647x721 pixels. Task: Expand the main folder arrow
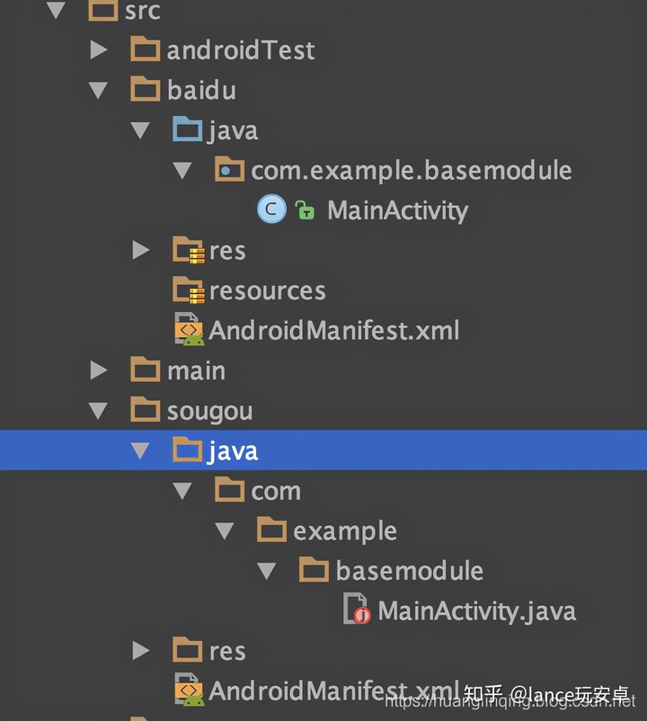coord(99,370)
